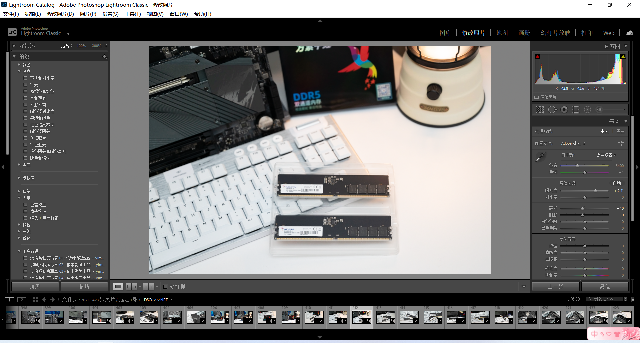The image size is (640, 343).
Task: Click the 拷贝 button
Action: click(35, 286)
